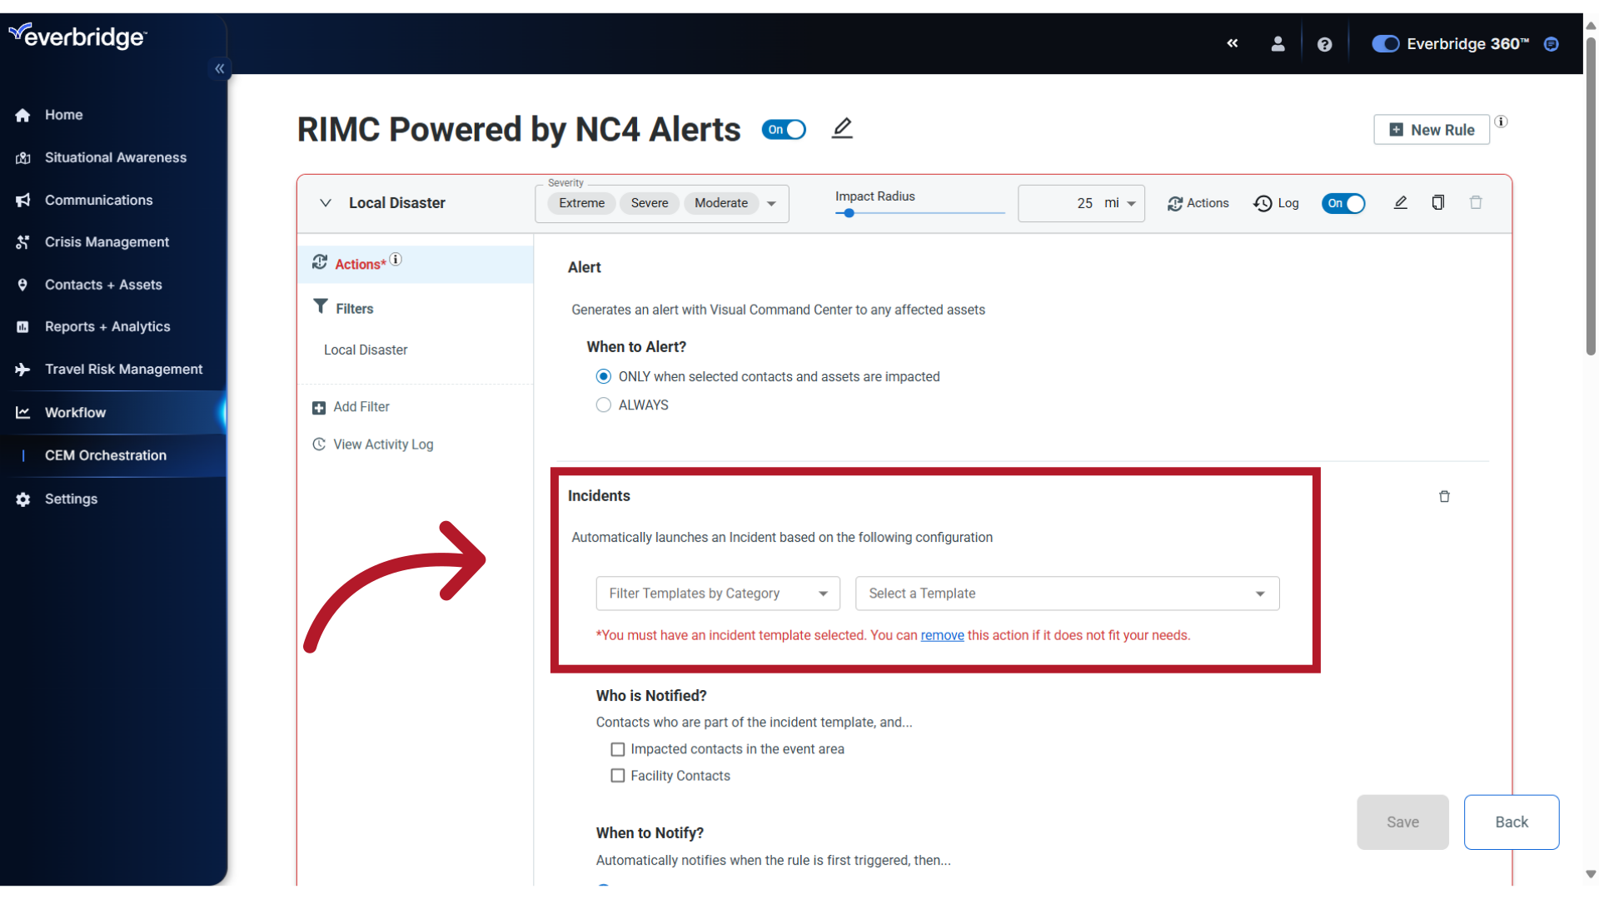Open Situational Awareness menu
The height and width of the screenshot is (899, 1599).
click(x=115, y=157)
